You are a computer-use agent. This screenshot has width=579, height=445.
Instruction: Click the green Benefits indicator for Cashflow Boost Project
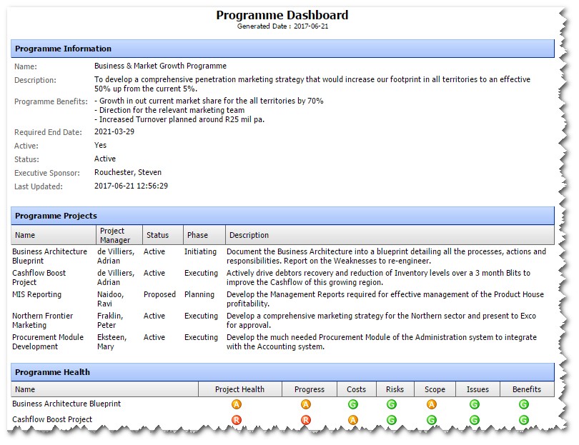[x=523, y=419]
